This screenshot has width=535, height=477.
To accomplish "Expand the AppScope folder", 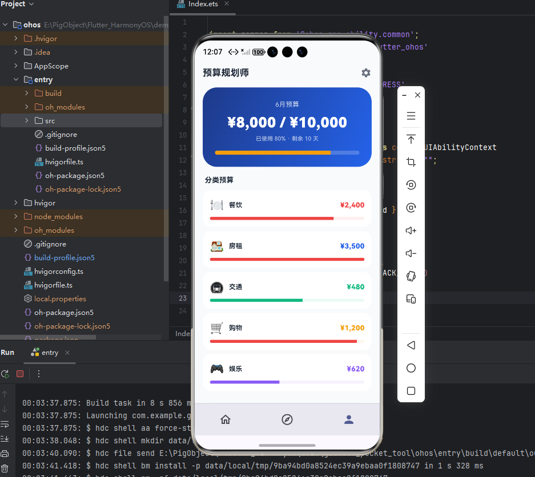I will (x=15, y=66).
